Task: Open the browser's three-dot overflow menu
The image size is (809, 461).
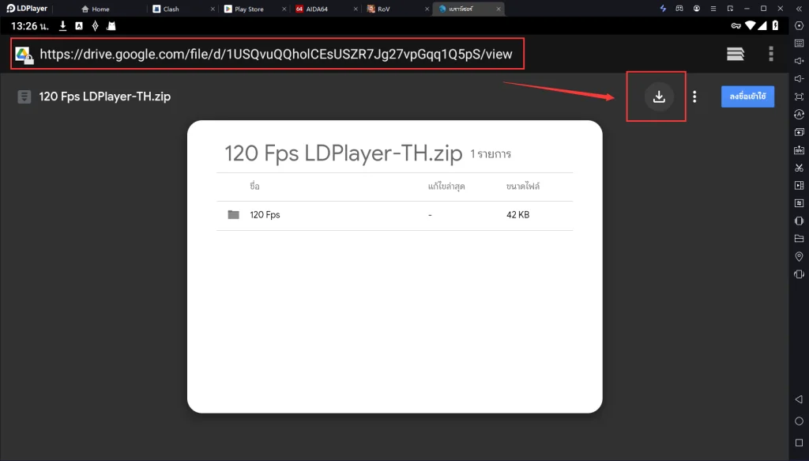Action: click(x=771, y=54)
